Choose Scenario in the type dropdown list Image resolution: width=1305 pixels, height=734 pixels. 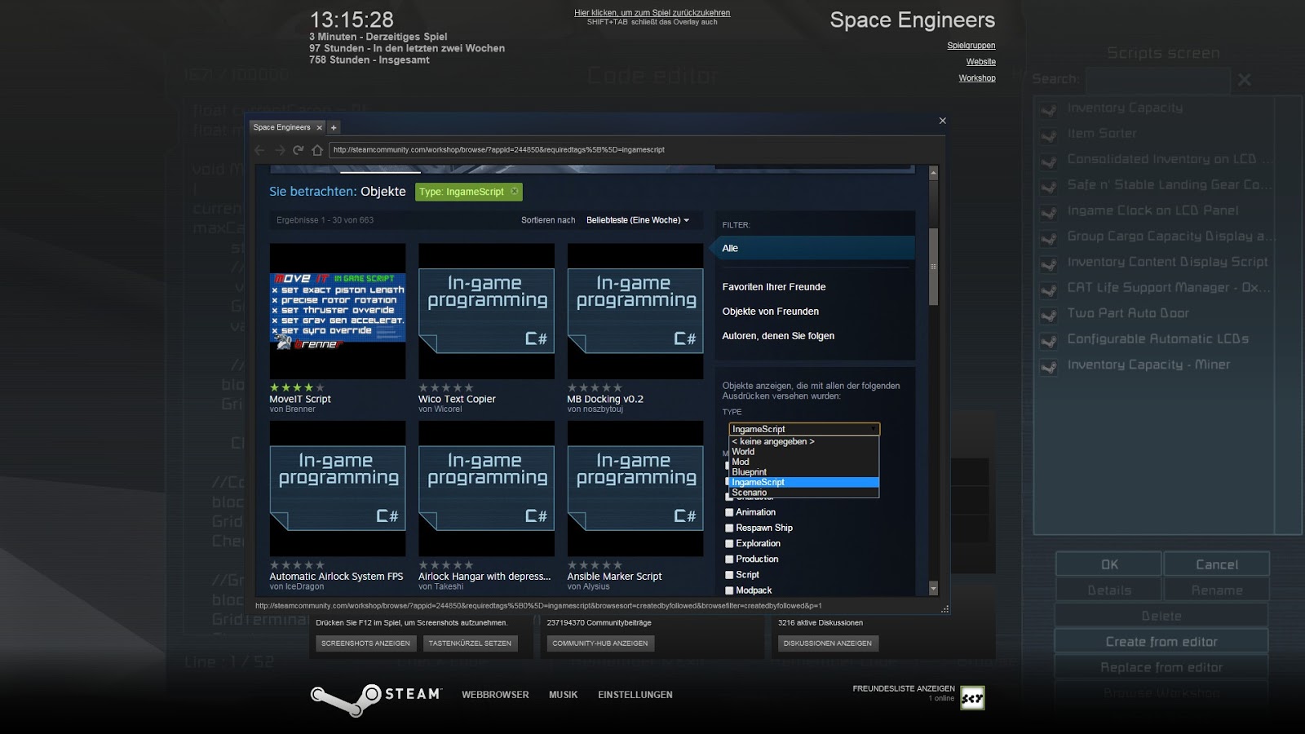(804, 493)
